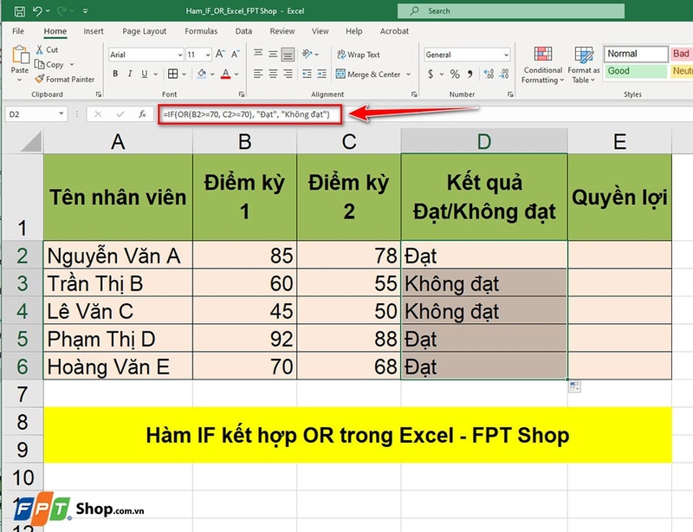Open the General number format dropdown

click(x=506, y=55)
